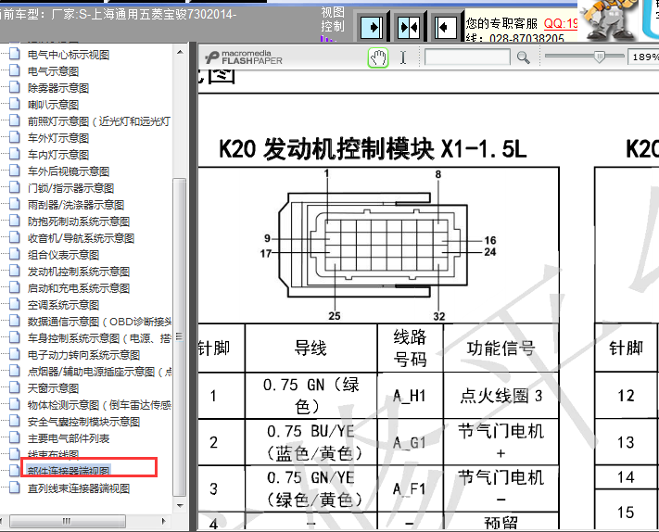The image size is (659, 532).
Task: Click wire cell "0.75 BU/YE (蓝色/黄色)"
Action: pos(311,442)
